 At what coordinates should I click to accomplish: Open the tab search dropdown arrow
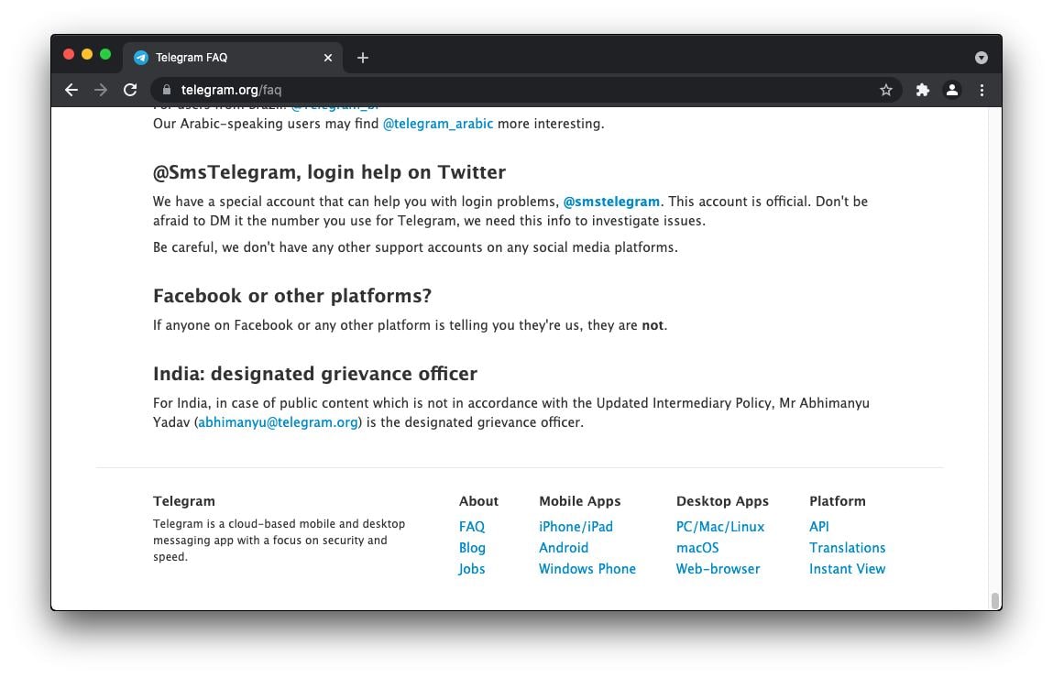tap(982, 58)
